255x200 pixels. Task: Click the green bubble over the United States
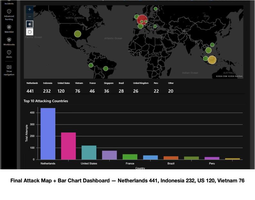coord(78,34)
